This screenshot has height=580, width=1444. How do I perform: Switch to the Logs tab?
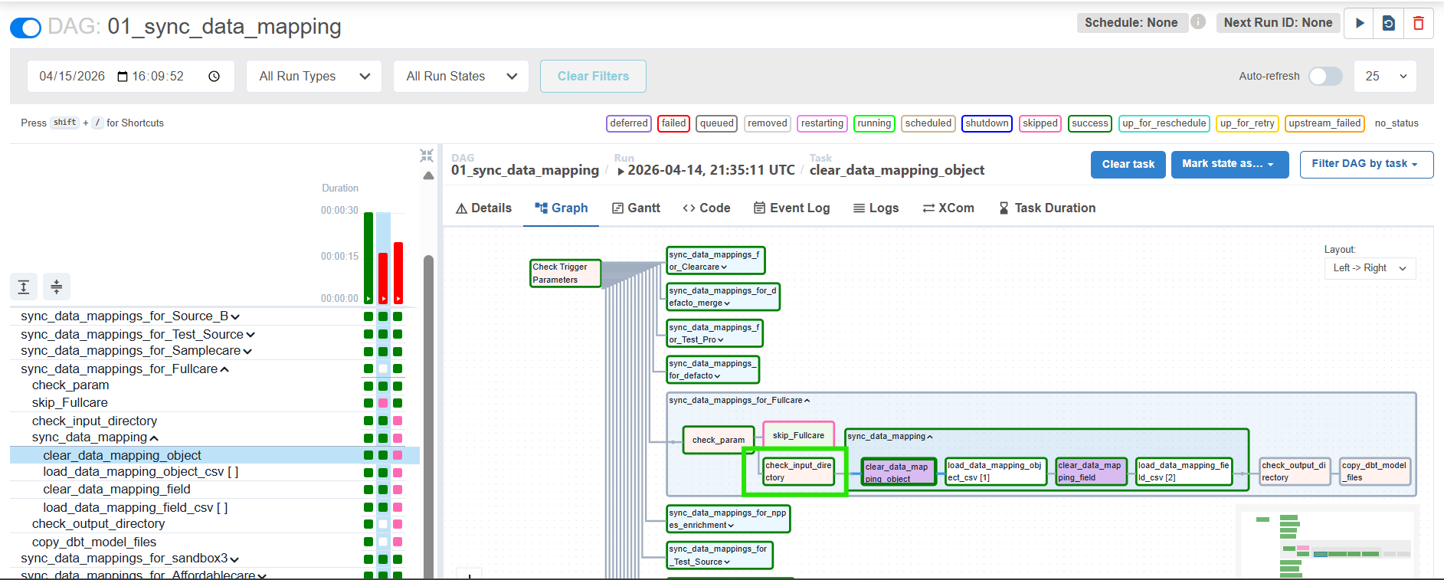coord(876,208)
